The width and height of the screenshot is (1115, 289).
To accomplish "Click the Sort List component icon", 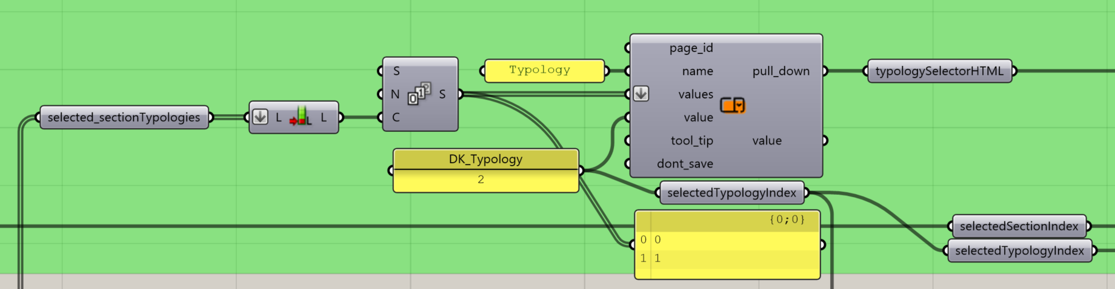I will point(301,116).
